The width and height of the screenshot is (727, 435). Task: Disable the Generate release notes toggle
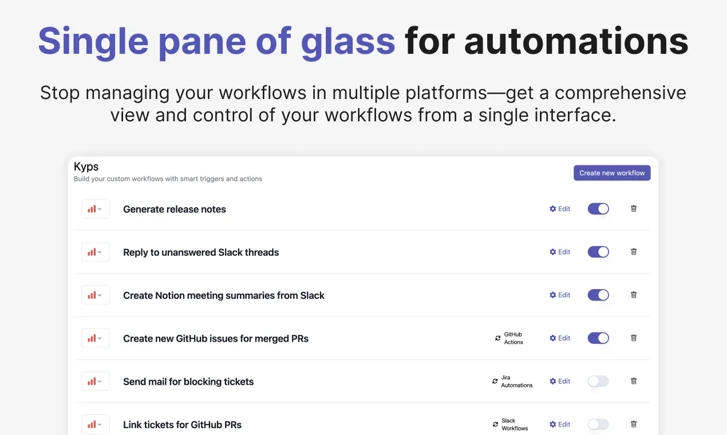click(598, 209)
